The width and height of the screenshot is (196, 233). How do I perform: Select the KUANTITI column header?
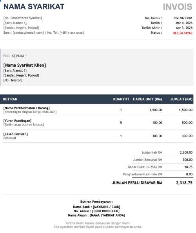pyautogui.click(x=121, y=99)
